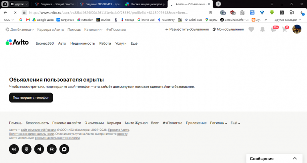Open the user profile avatar

(297, 29)
